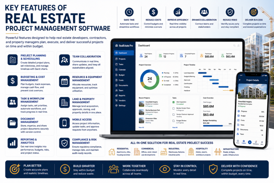Screen dimensions: 274x183
Task: Click the Land & Property building icon
Action: click(x=64, y=103)
